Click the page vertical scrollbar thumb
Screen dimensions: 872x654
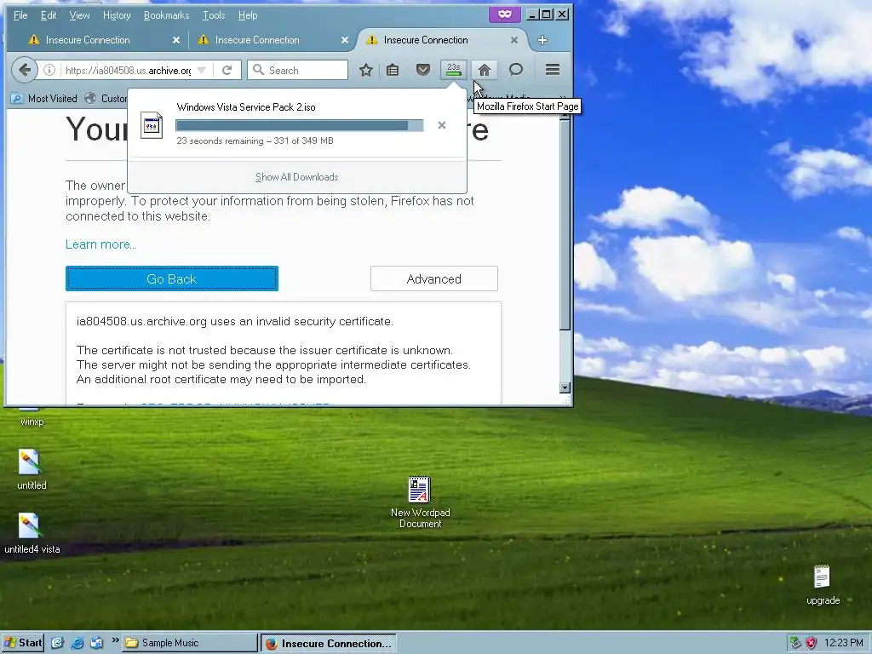pyautogui.click(x=565, y=225)
